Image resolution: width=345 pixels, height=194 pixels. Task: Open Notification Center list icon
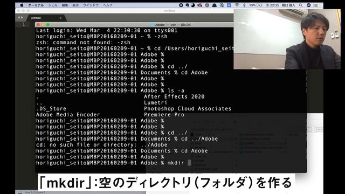pyautogui.click(x=316, y=5)
